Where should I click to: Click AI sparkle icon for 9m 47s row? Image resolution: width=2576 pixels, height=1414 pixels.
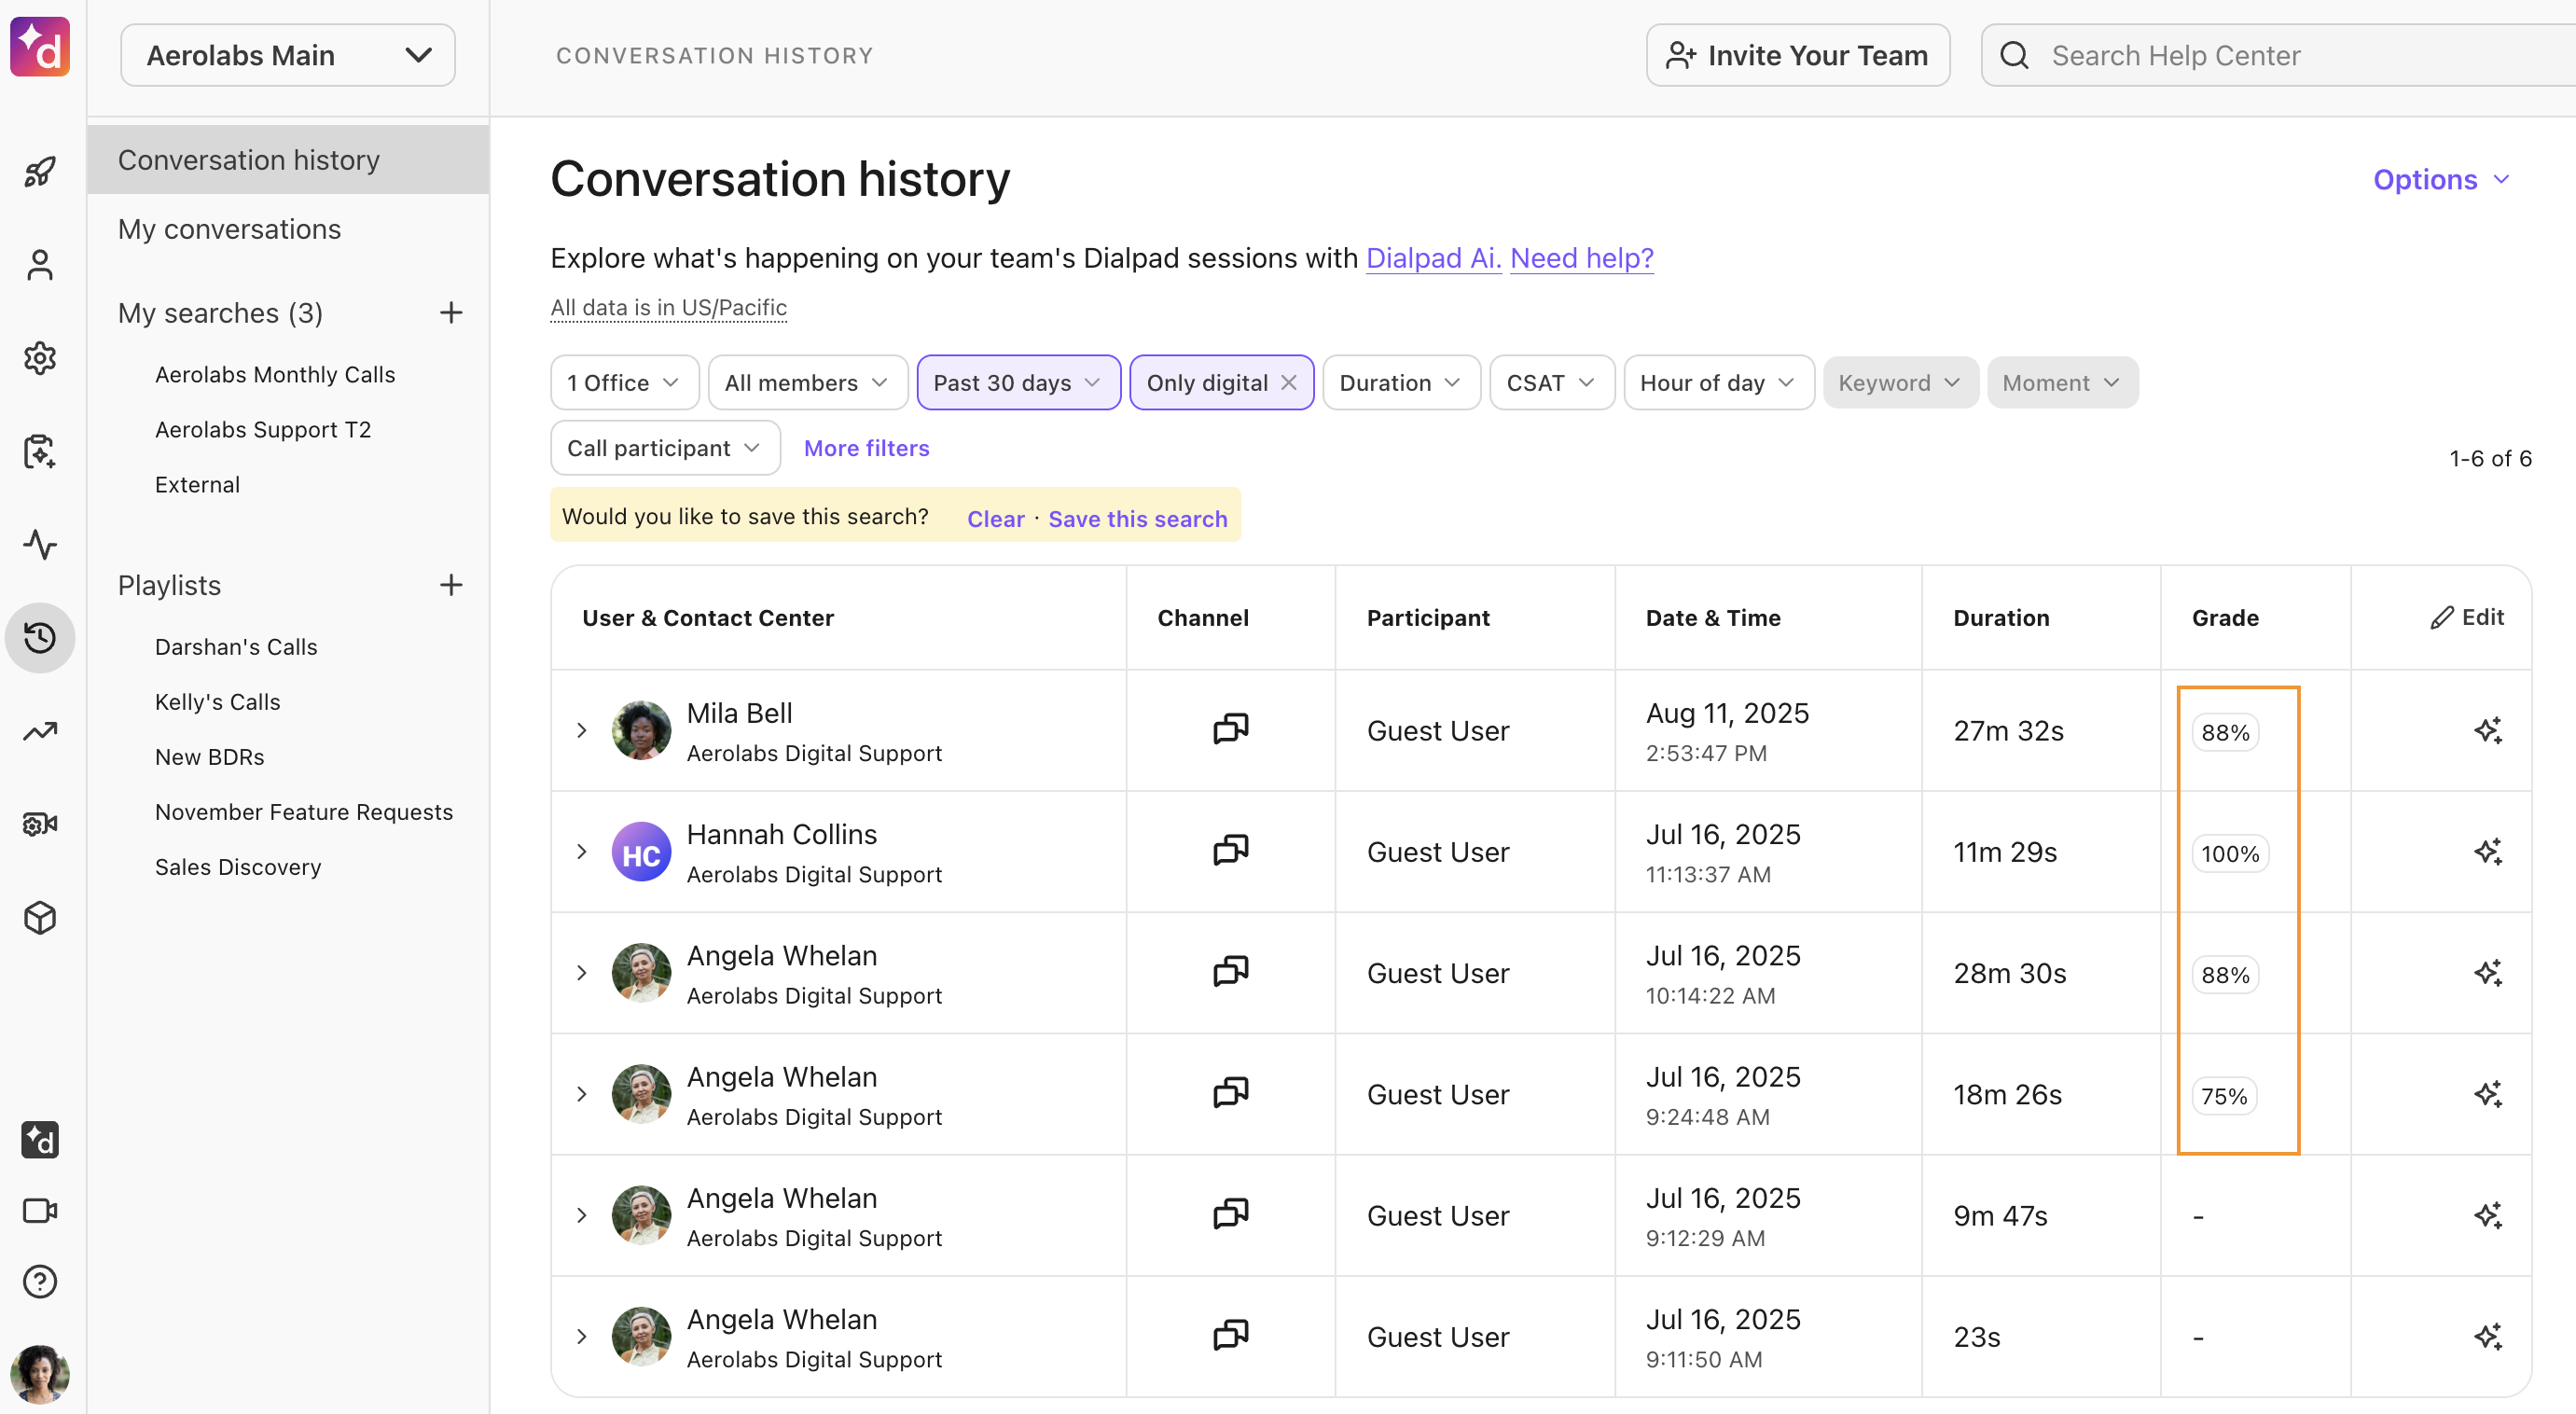(2488, 1216)
